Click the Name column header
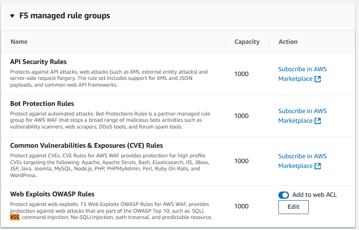This screenshot has width=359, height=230. pyautogui.click(x=19, y=42)
